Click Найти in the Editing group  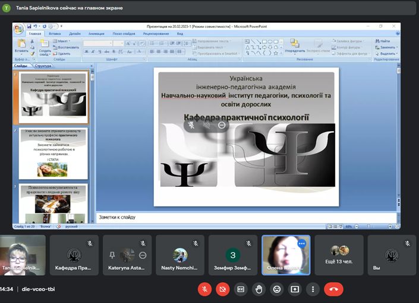[x=382, y=41]
